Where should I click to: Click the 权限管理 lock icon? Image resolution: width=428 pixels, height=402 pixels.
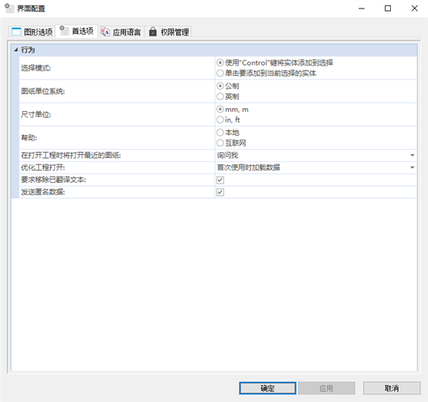pos(153,32)
